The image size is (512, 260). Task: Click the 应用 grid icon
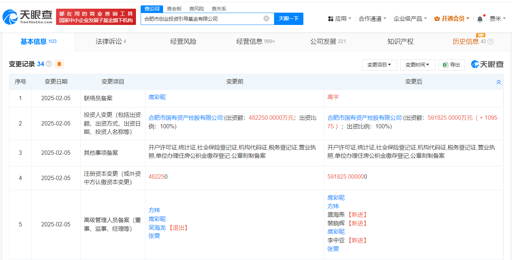point(330,19)
